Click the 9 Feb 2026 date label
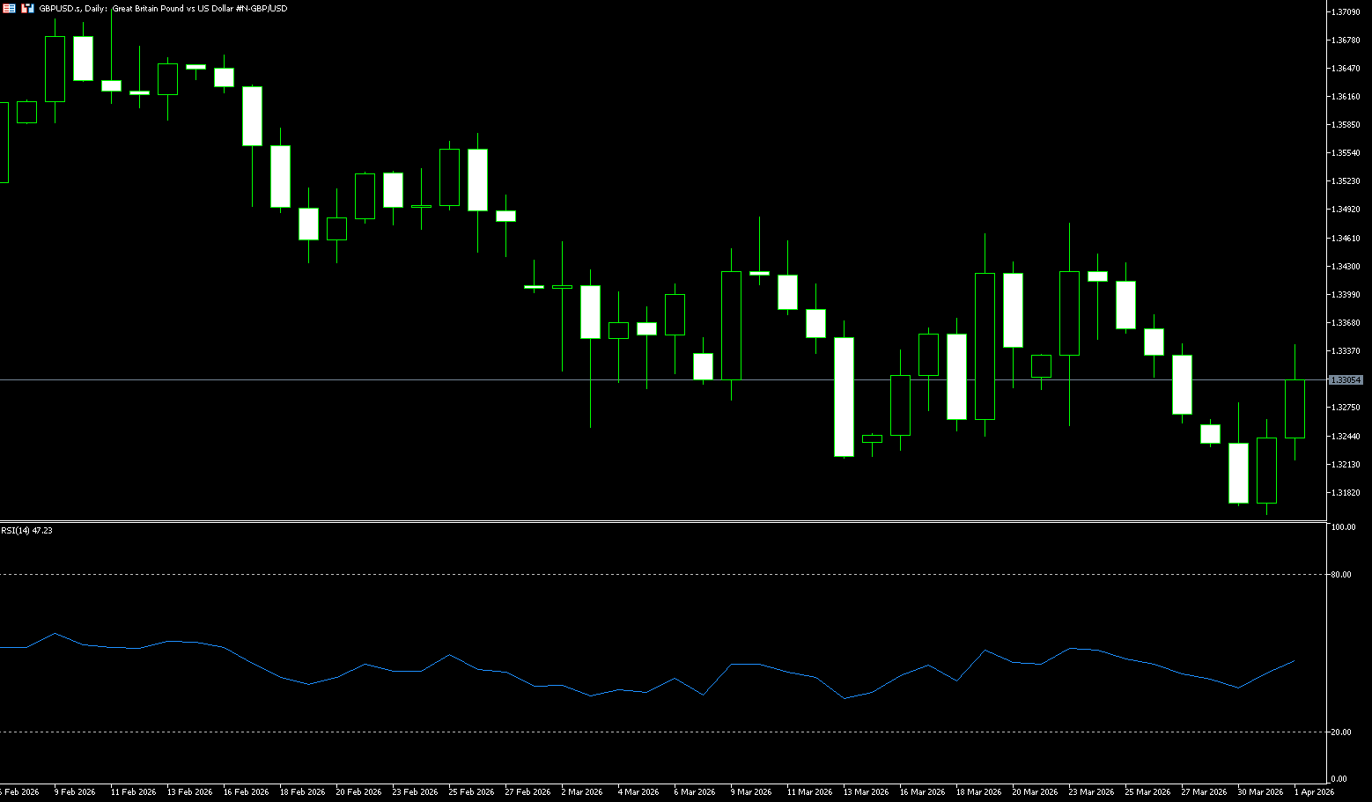This screenshot has width=1372, height=802. pos(75,792)
